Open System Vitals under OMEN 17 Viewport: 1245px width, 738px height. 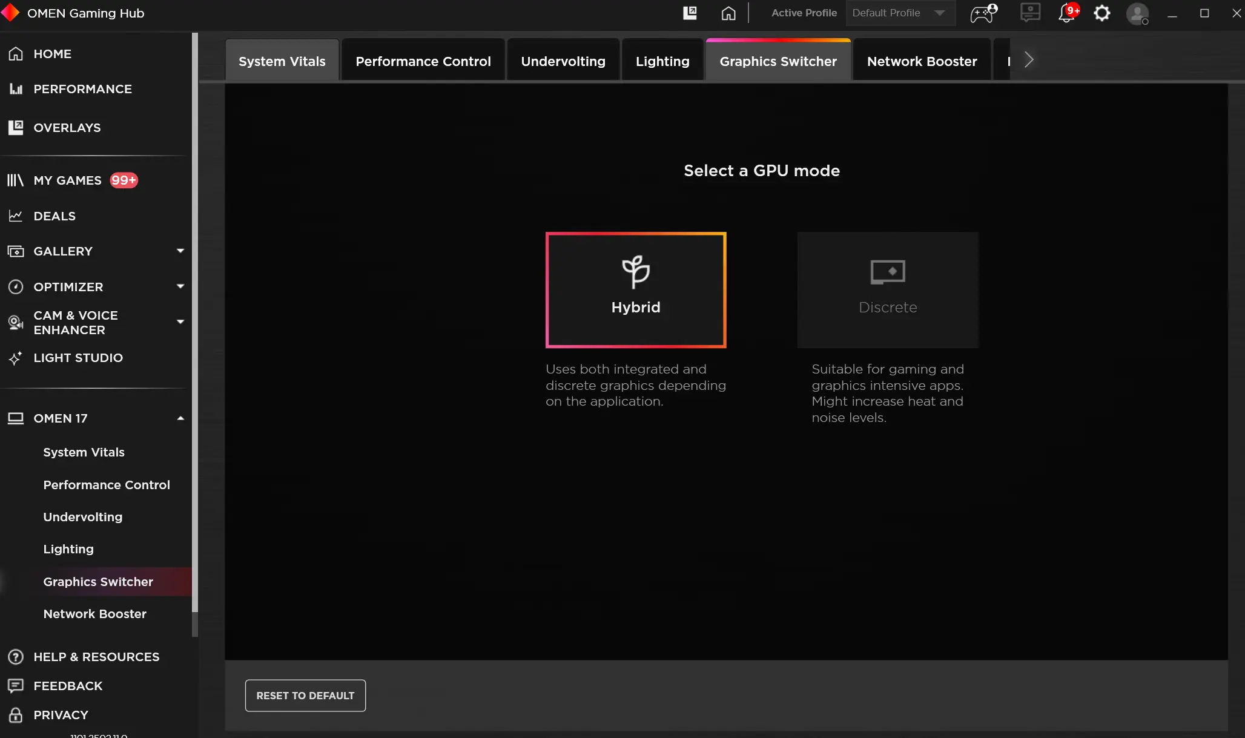(x=84, y=452)
